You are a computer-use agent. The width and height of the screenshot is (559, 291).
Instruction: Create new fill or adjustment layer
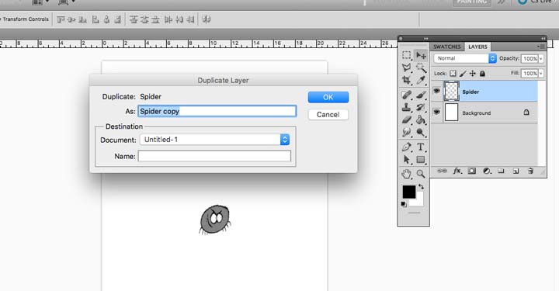point(487,171)
